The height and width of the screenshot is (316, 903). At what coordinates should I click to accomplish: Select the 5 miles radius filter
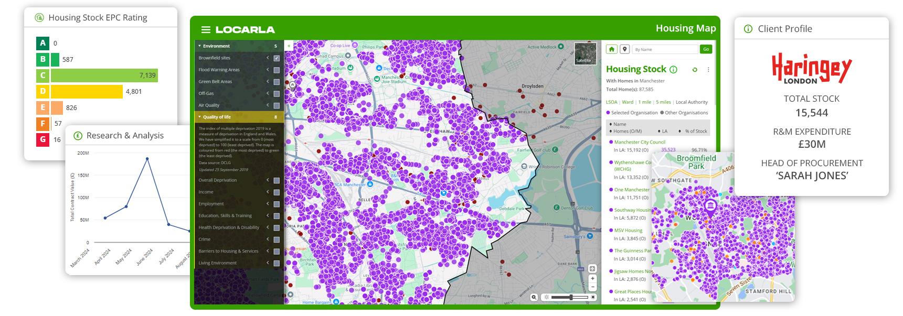click(663, 102)
